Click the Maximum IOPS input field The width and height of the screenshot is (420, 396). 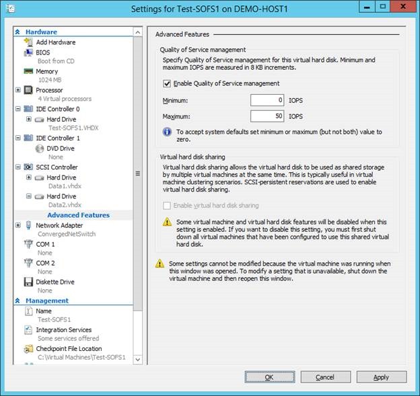(x=267, y=116)
